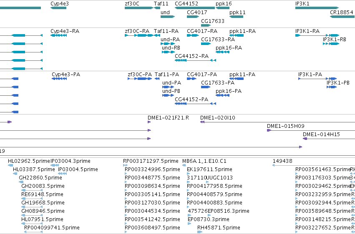This screenshot has height=234, width=355.
Task: Click the 149438 feature label
Action: 282,161
